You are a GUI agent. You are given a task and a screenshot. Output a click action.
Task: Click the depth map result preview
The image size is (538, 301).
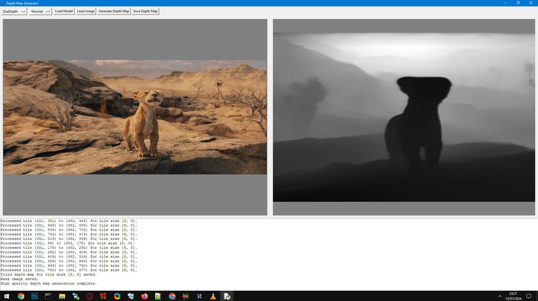coord(403,117)
